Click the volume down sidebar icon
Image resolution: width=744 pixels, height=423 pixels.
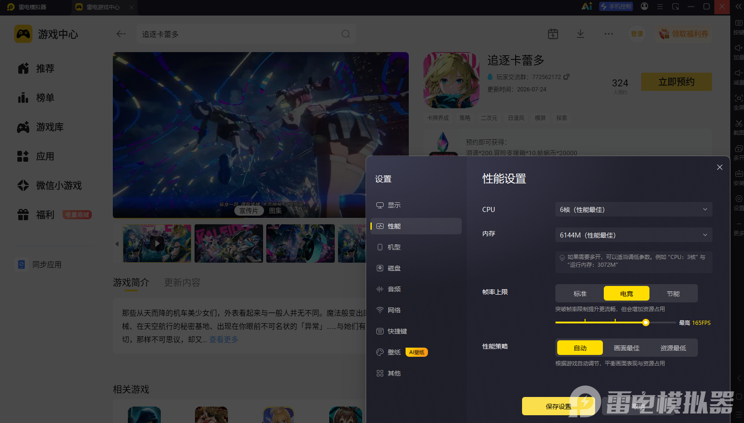click(738, 74)
